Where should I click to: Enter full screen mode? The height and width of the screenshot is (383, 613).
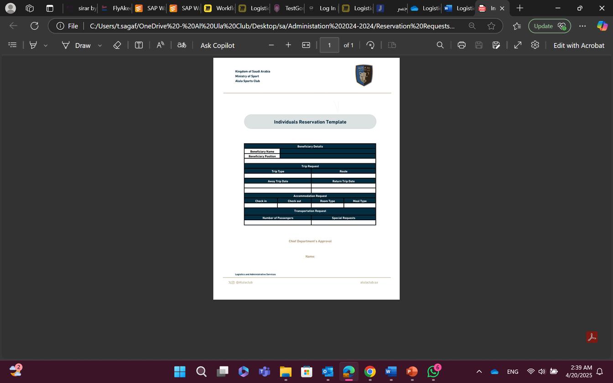coord(518,45)
